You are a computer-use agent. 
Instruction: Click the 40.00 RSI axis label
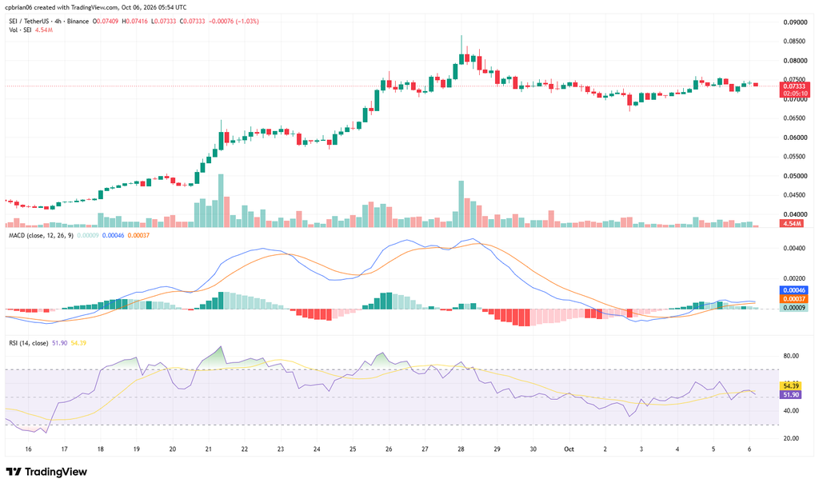tap(791, 411)
